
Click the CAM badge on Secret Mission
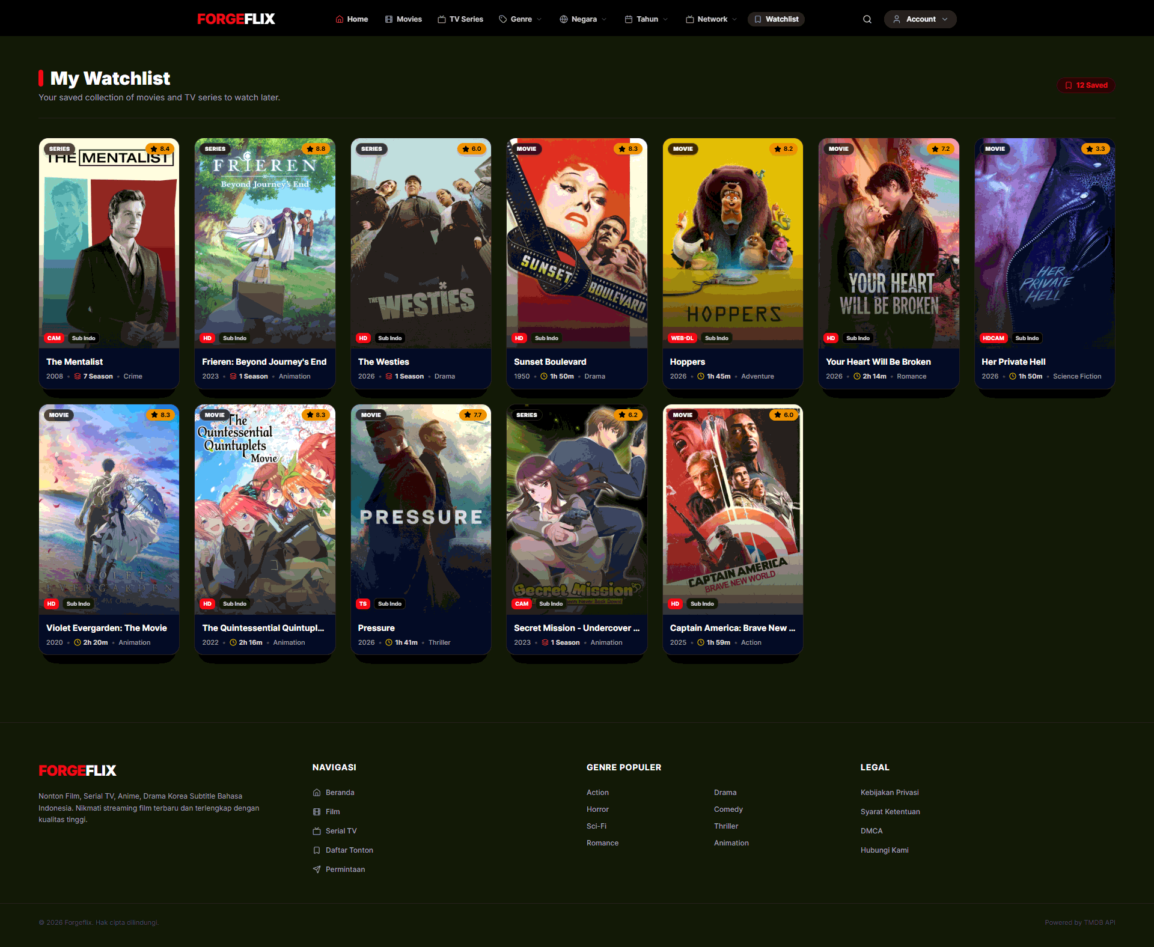(522, 604)
